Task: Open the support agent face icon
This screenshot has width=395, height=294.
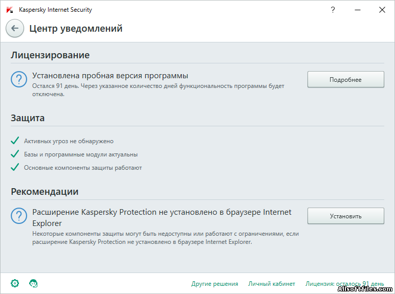Action: coord(33,283)
